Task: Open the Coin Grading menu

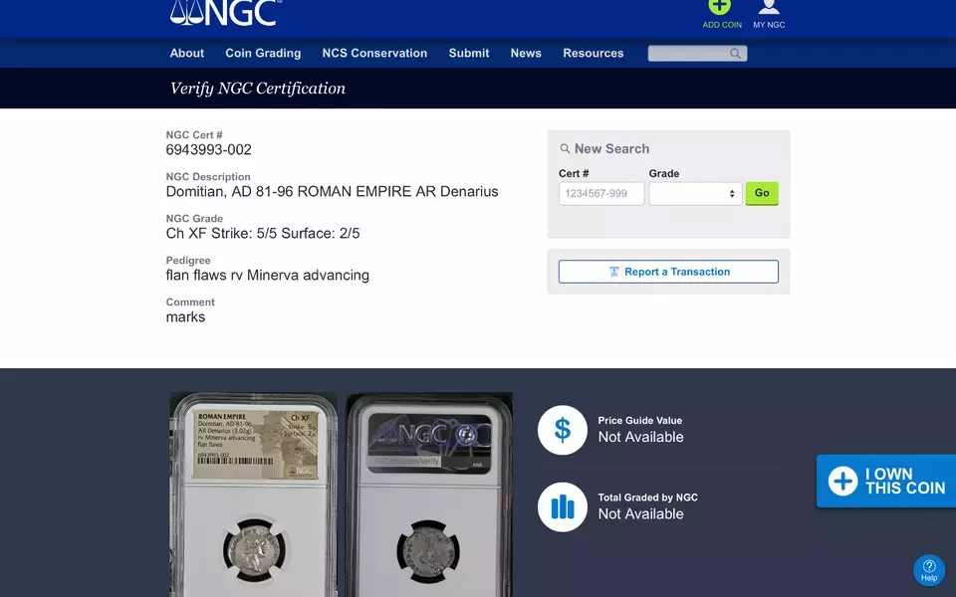Action: (263, 54)
